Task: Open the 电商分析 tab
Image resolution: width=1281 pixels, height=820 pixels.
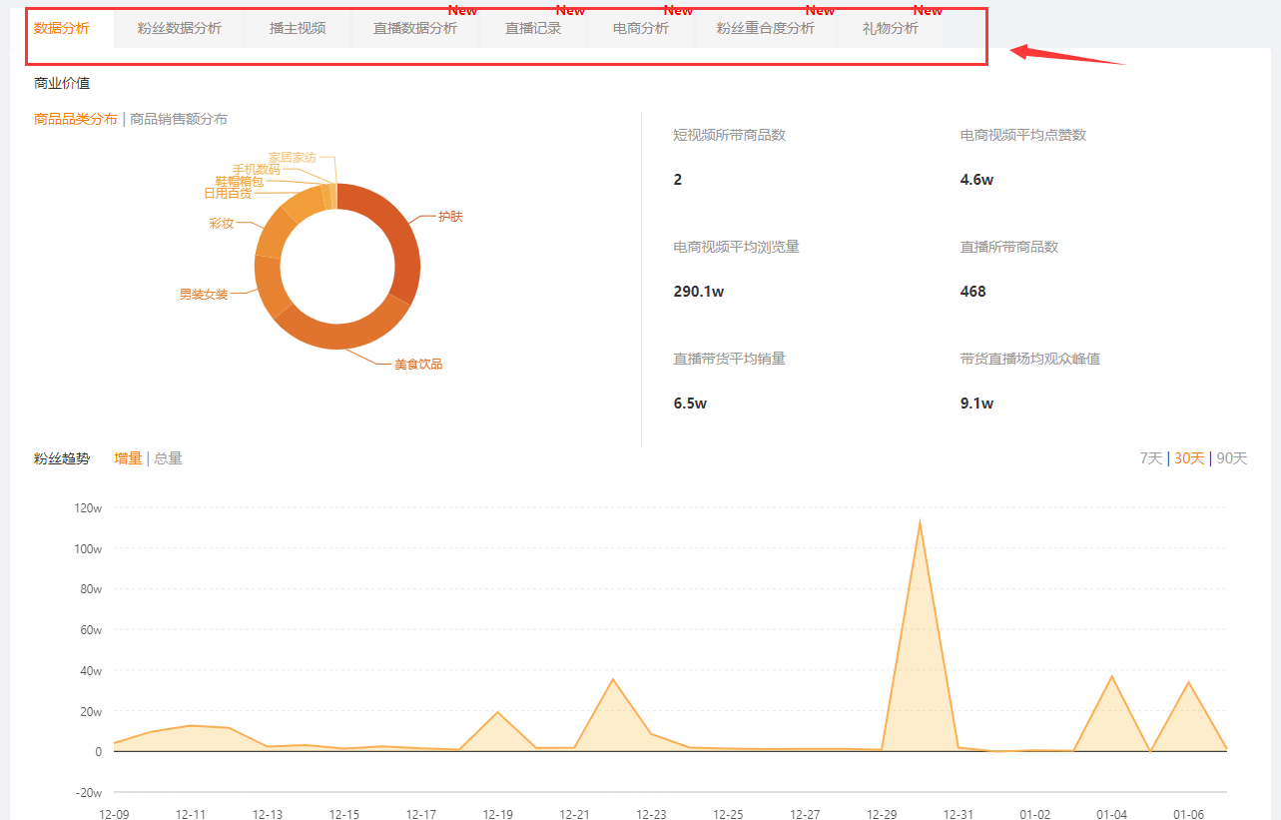Action: (641, 28)
